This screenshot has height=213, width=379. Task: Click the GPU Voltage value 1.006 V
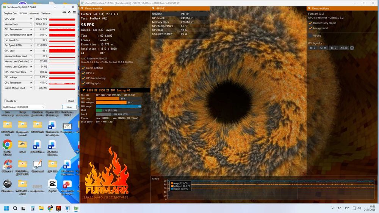tap(41, 78)
